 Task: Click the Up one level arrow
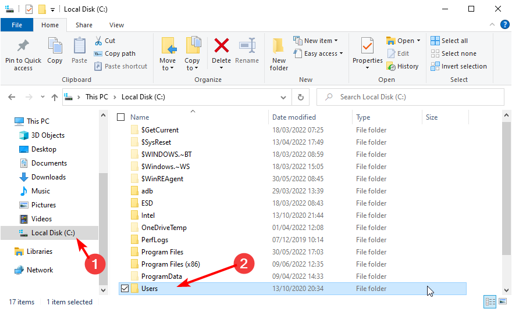55,97
